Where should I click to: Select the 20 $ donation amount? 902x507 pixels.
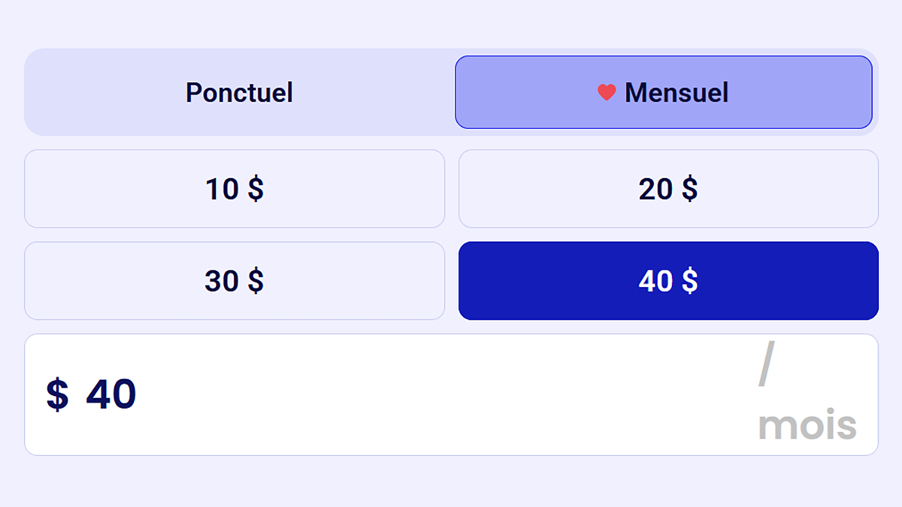667,189
